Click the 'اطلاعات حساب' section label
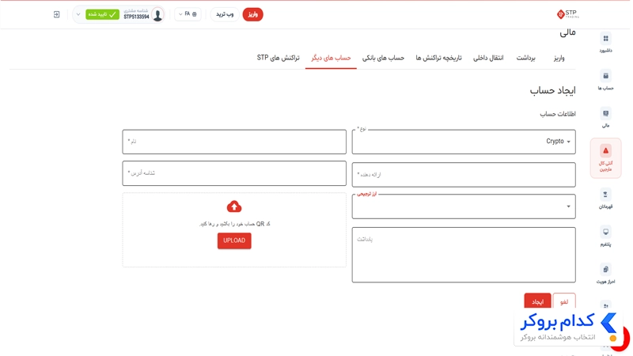633x356 pixels. (558, 114)
